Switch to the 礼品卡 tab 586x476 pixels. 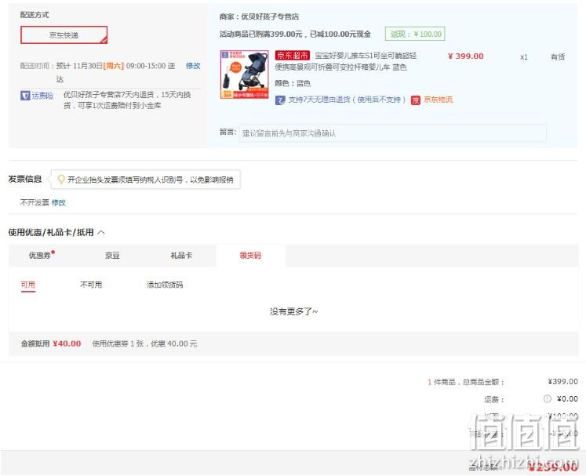point(181,256)
